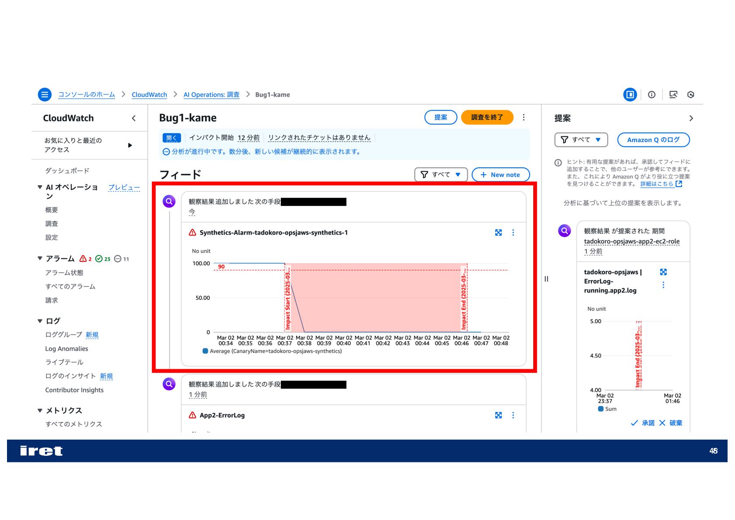Discard the suggestion with 破棄
The height and width of the screenshot is (520, 735).
tap(671, 423)
